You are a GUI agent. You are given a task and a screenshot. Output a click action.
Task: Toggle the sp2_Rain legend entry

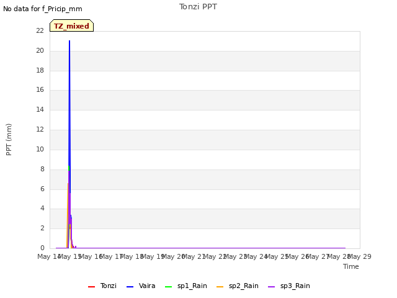pyautogui.click(x=237, y=286)
